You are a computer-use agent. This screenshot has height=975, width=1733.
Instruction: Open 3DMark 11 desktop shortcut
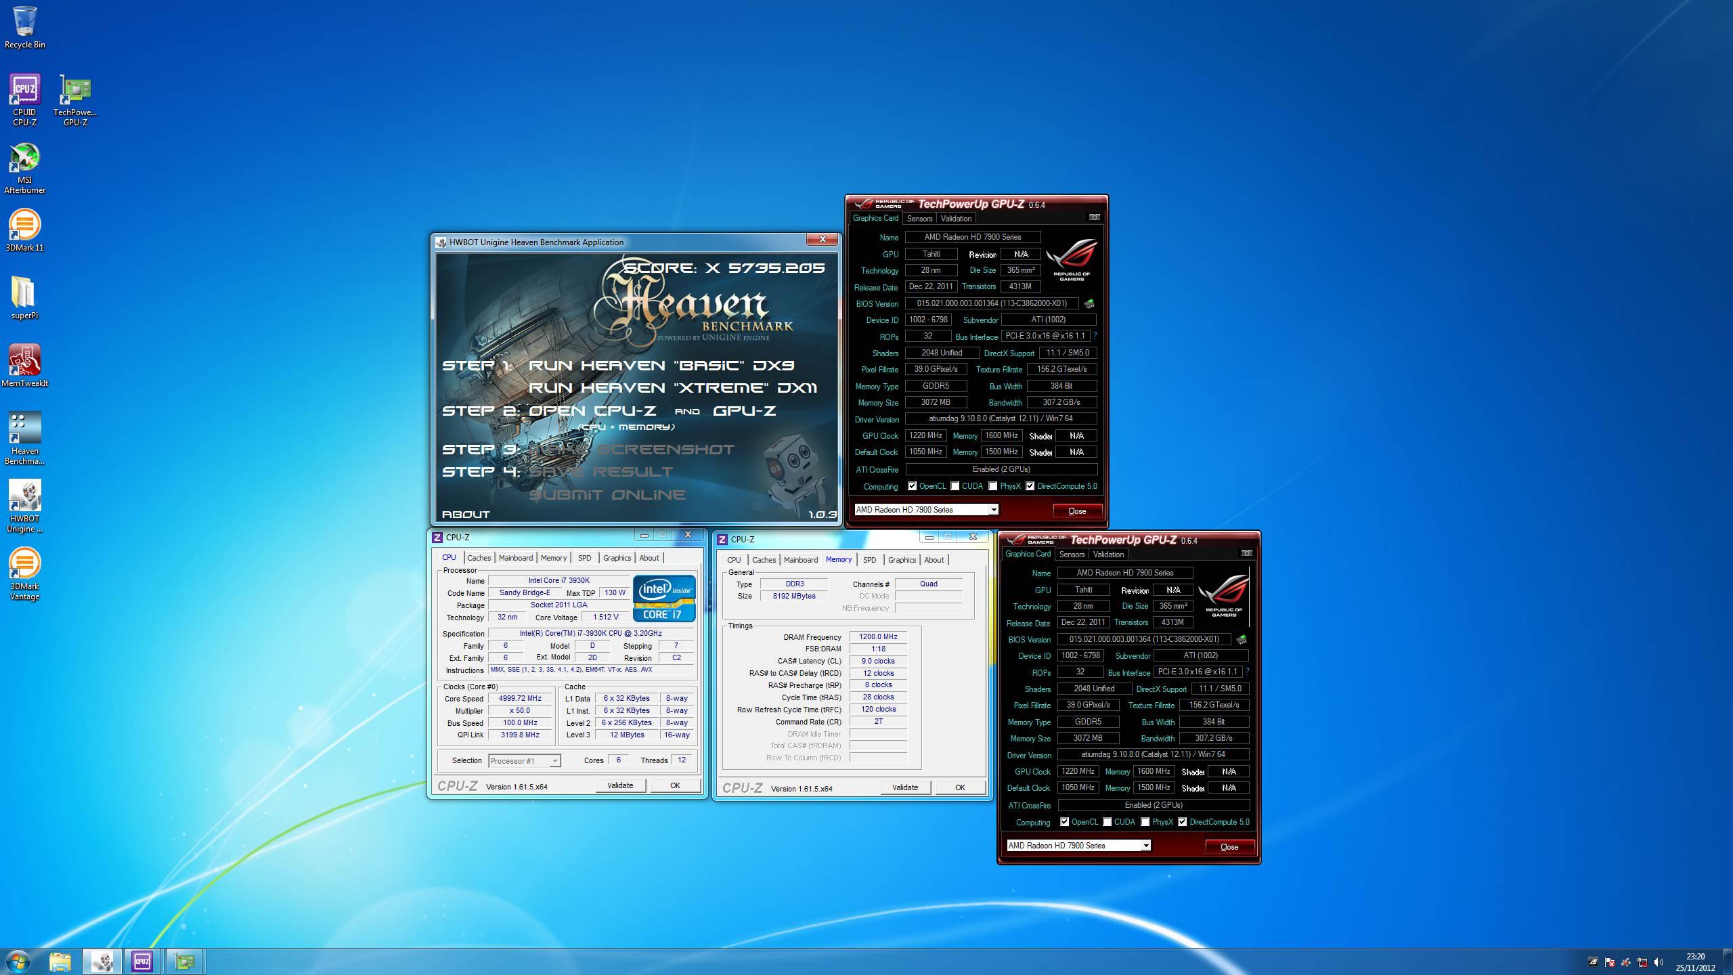tap(24, 230)
